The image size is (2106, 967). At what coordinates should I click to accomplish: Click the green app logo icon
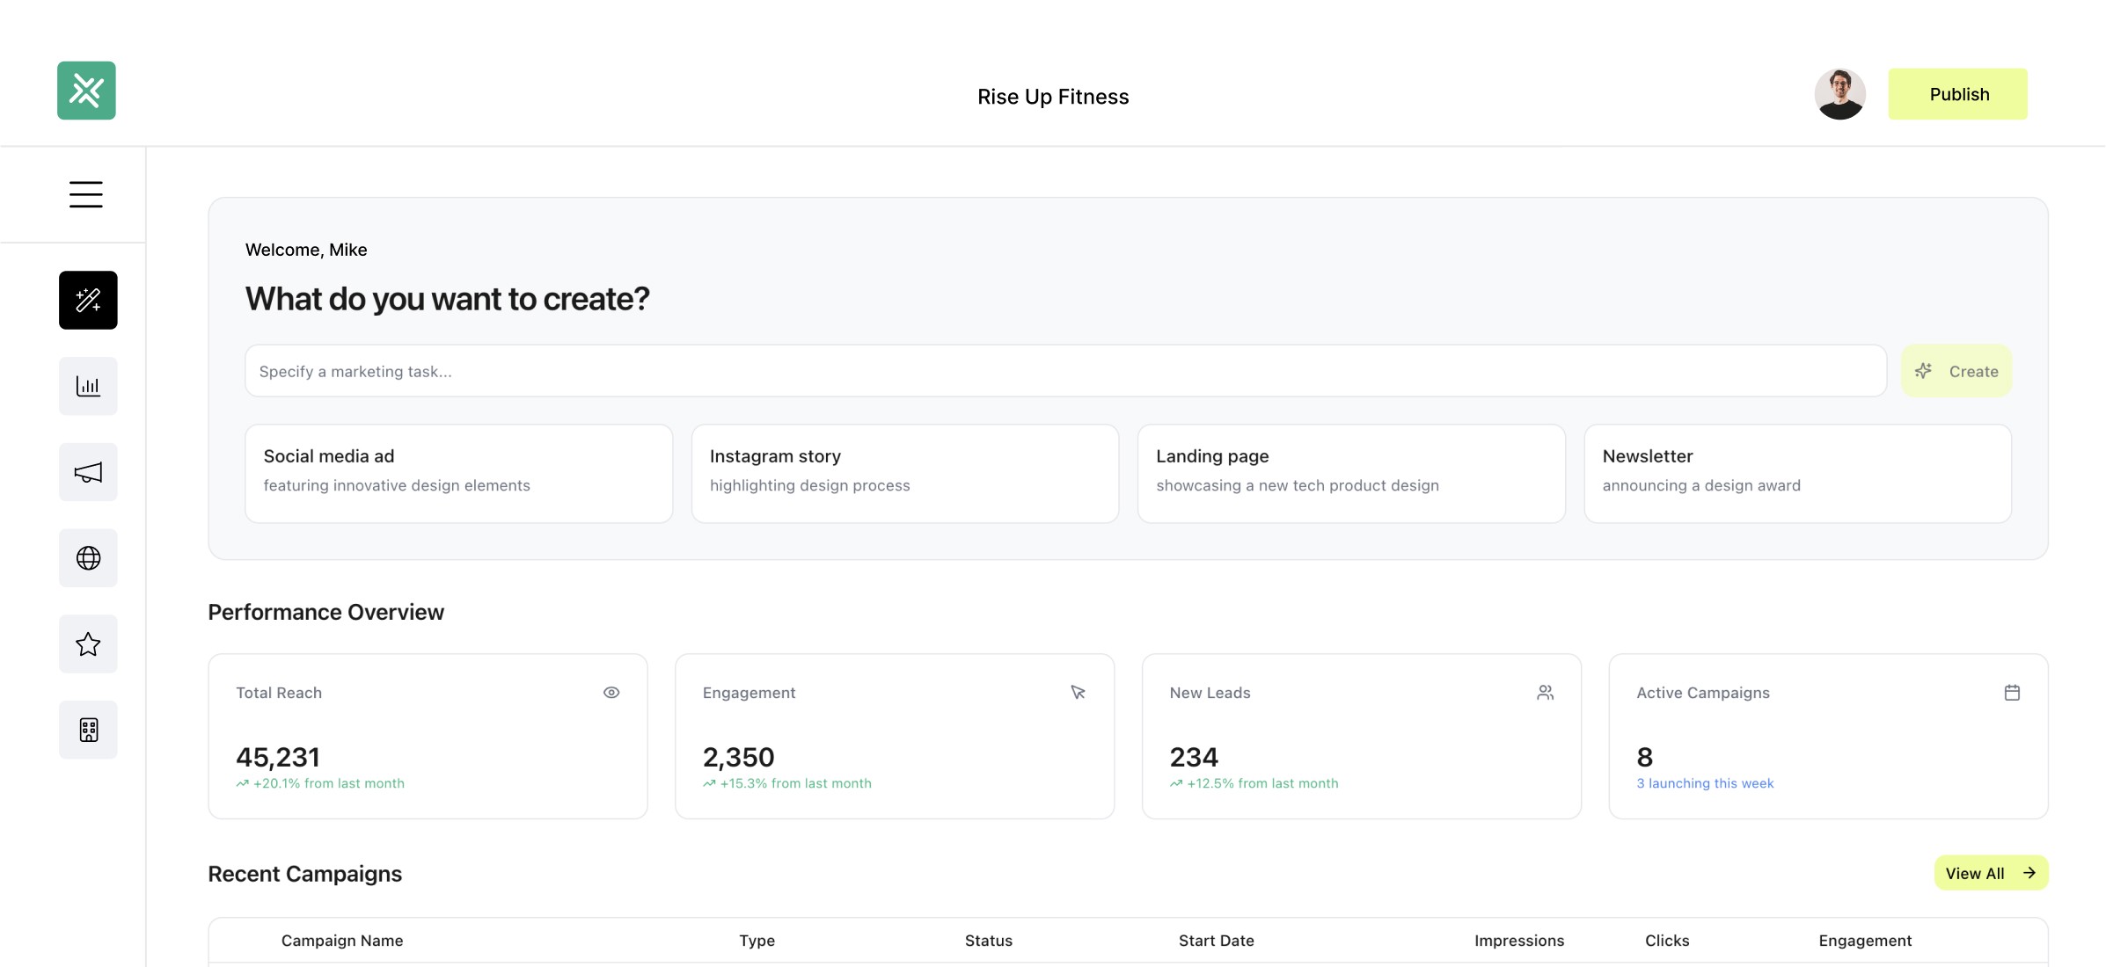coord(86,91)
